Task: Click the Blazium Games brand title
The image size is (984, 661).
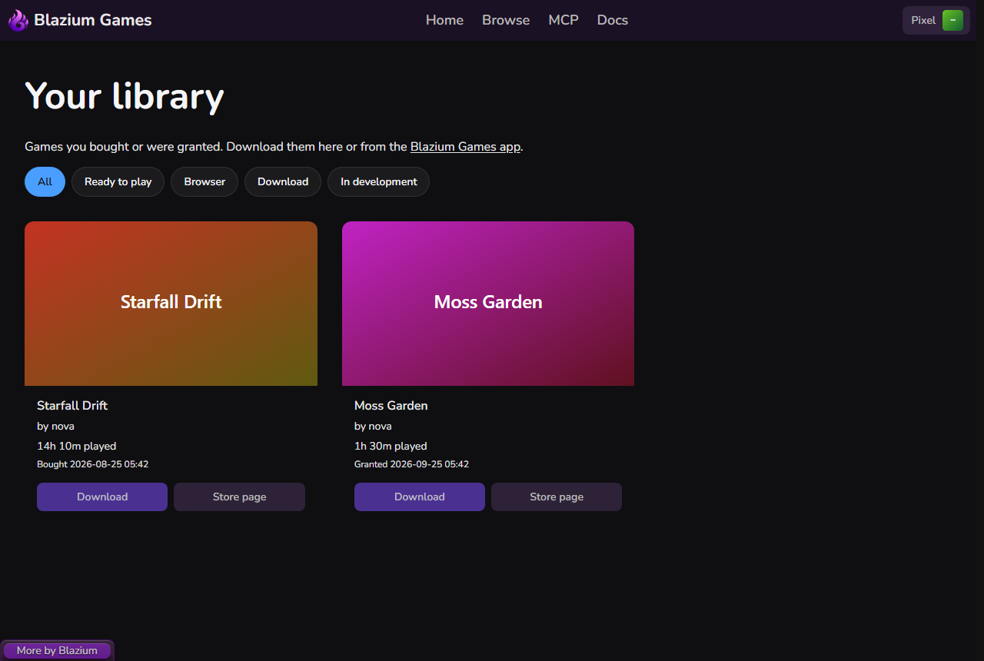Action: tap(93, 20)
